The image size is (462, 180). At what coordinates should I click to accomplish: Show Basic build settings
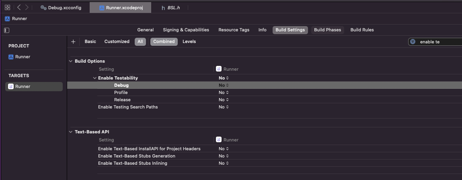pyautogui.click(x=90, y=41)
